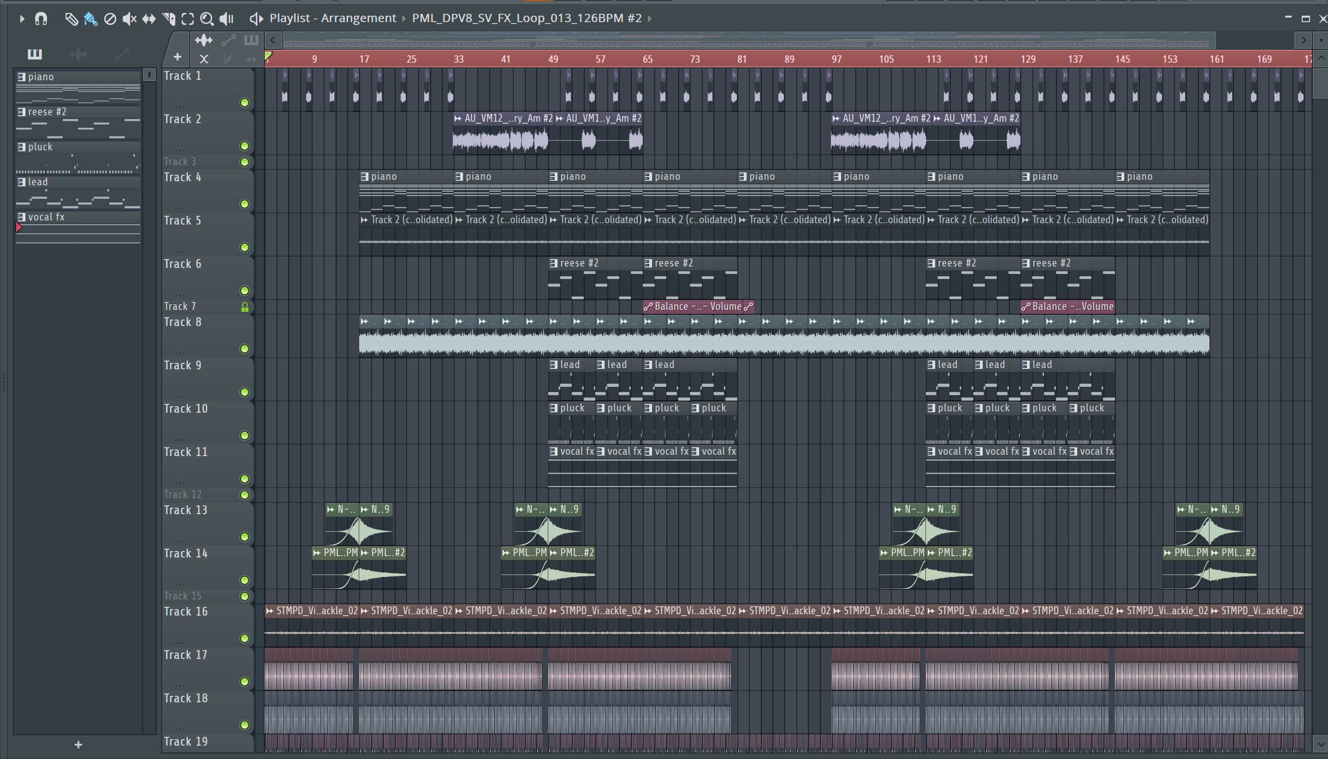Toggle Track 1 mute LED
Viewport: 1328px width, 759px height.
244,103
